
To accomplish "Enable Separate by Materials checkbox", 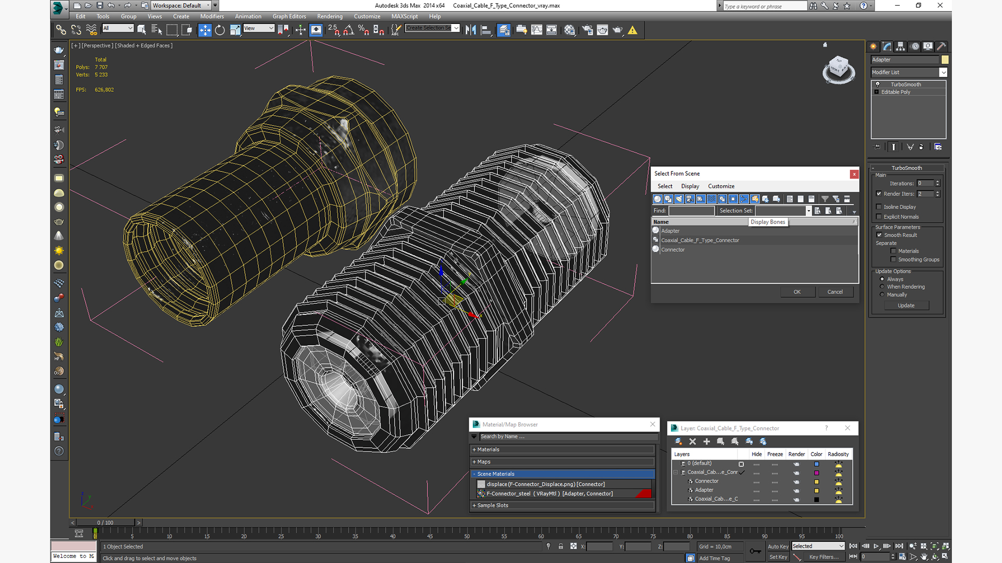I will pyautogui.click(x=893, y=251).
